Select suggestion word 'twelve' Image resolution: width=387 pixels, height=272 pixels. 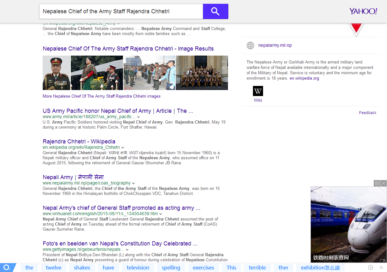click(54, 268)
